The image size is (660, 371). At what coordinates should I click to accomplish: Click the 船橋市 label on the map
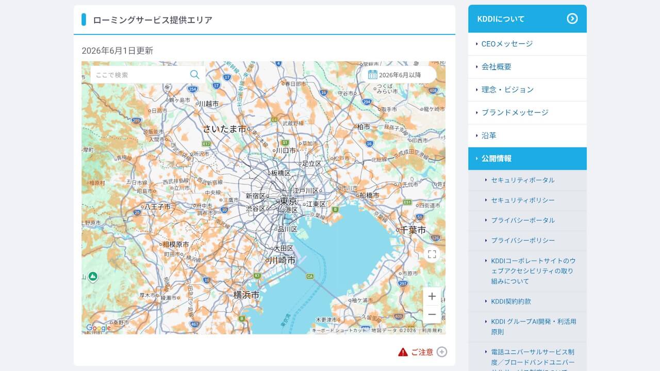click(x=369, y=195)
